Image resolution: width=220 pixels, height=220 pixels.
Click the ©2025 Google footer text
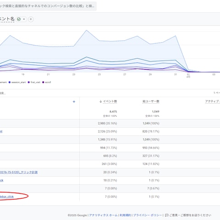tap(77, 215)
